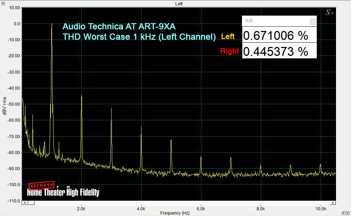This screenshot has width=351, height=216.
Task: Expand the plus box beside the Left title
Action: tap(3, 3)
